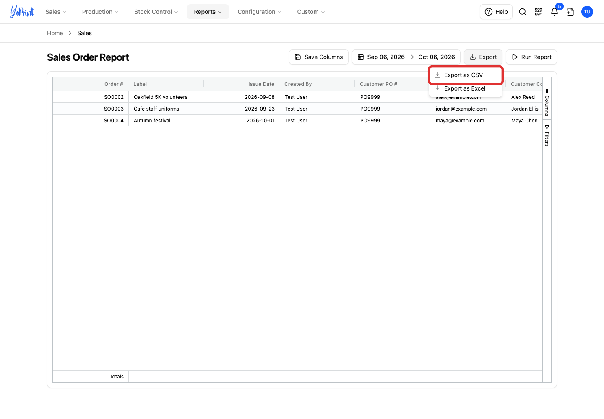Click the Run Report button

(531, 57)
